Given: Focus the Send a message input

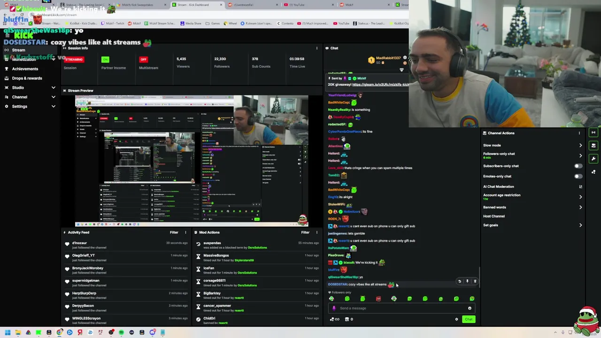Looking at the screenshot, I should point(401,308).
